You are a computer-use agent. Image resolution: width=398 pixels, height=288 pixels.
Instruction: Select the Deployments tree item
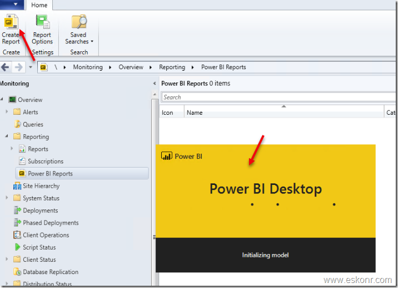tap(41, 211)
